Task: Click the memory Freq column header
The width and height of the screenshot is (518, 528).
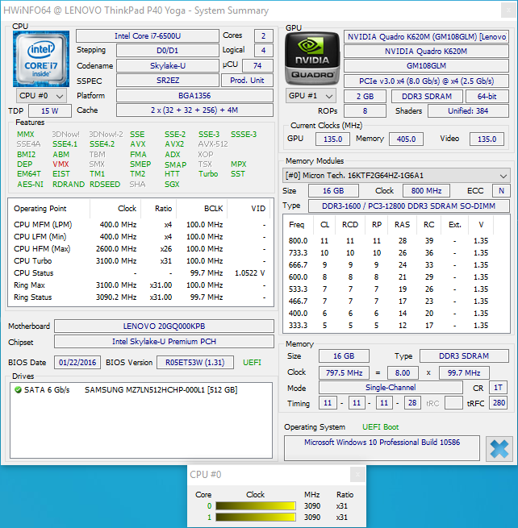Action: pos(299,225)
